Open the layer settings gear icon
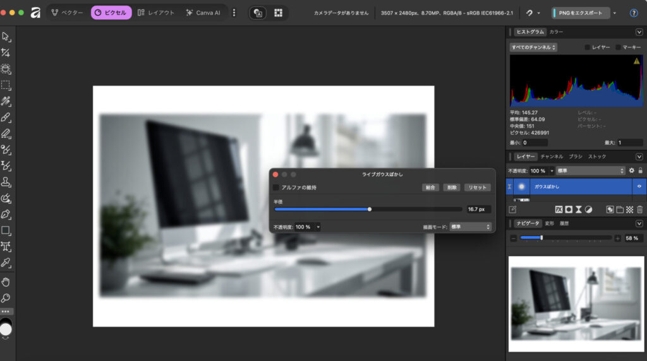This screenshot has width=647, height=361. tap(631, 170)
